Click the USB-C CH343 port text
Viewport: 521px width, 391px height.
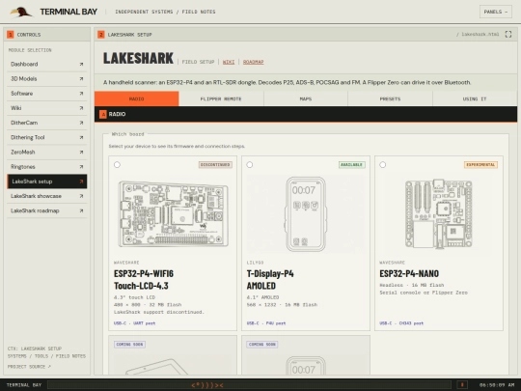pos(401,323)
